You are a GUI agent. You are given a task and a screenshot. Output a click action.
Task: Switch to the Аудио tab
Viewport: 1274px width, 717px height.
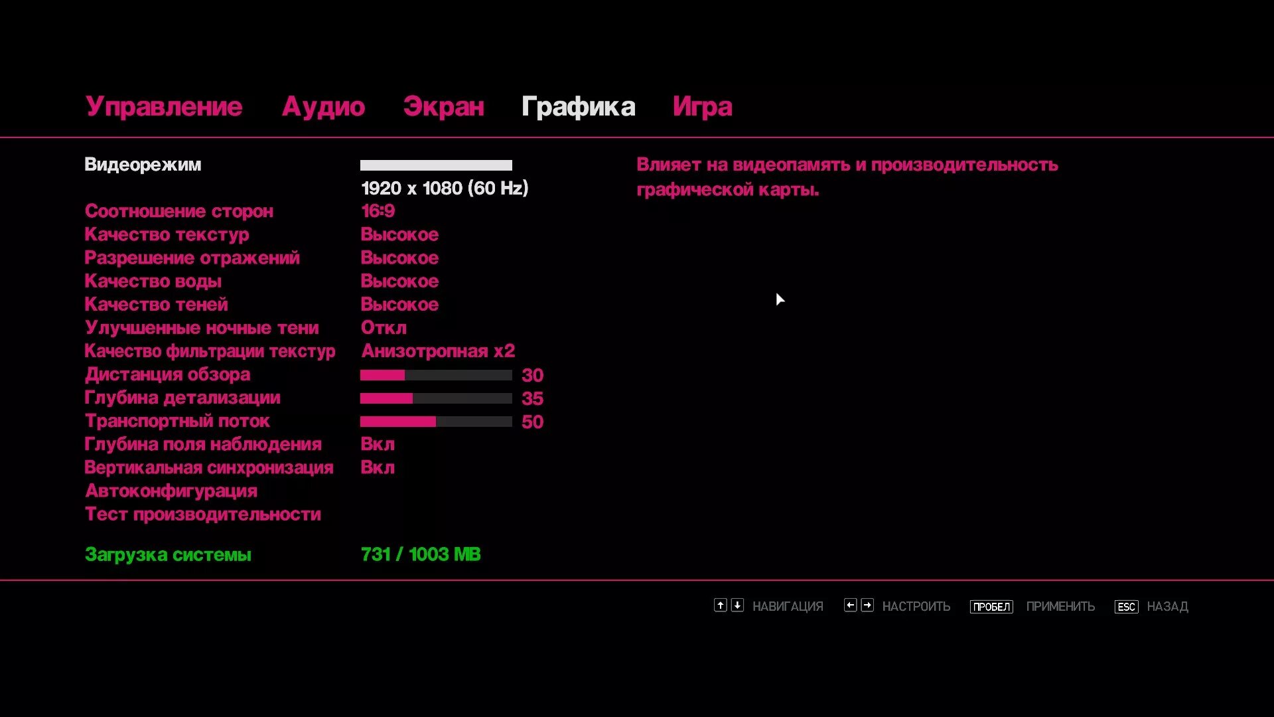point(323,107)
